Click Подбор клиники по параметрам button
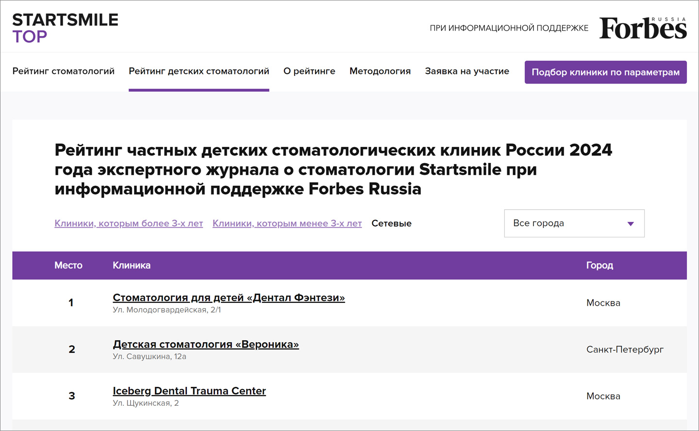699x431 pixels. coord(606,72)
